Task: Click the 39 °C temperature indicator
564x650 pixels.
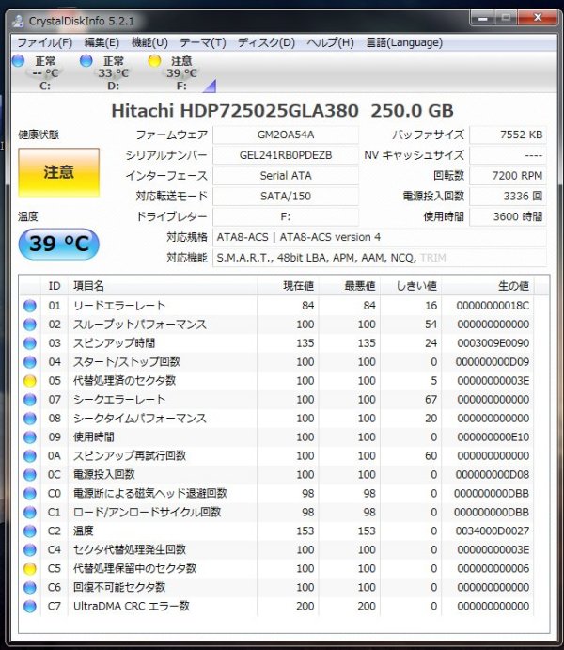Action: click(59, 244)
